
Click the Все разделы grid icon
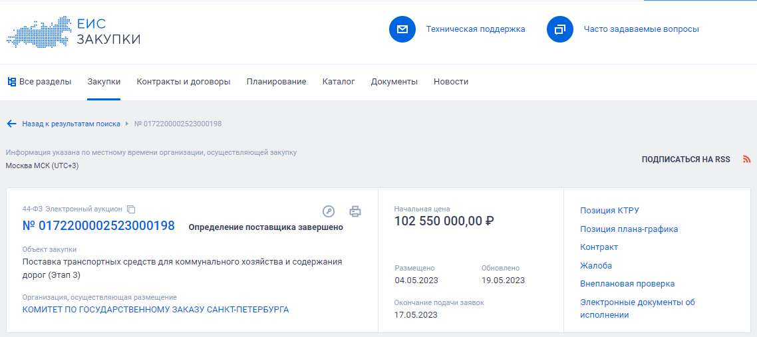12,82
